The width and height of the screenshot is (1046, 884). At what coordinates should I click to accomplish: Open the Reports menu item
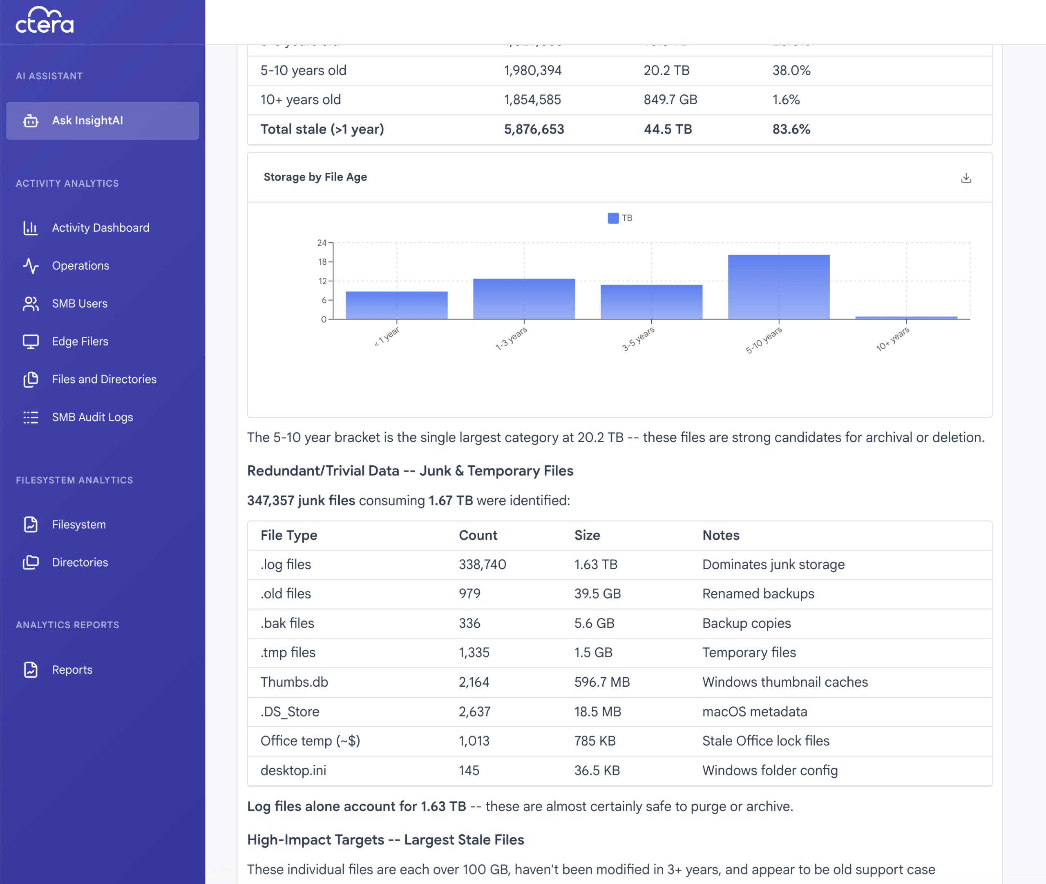click(72, 670)
